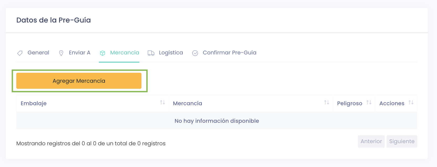437x167 pixels.
Task: Click the Embalaje column header label
Action: point(34,103)
